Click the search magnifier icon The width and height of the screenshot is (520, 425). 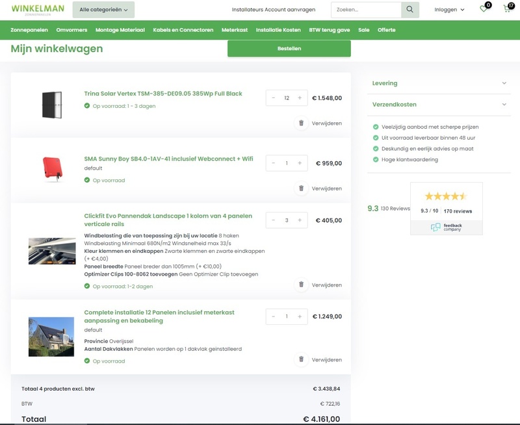tap(409, 10)
